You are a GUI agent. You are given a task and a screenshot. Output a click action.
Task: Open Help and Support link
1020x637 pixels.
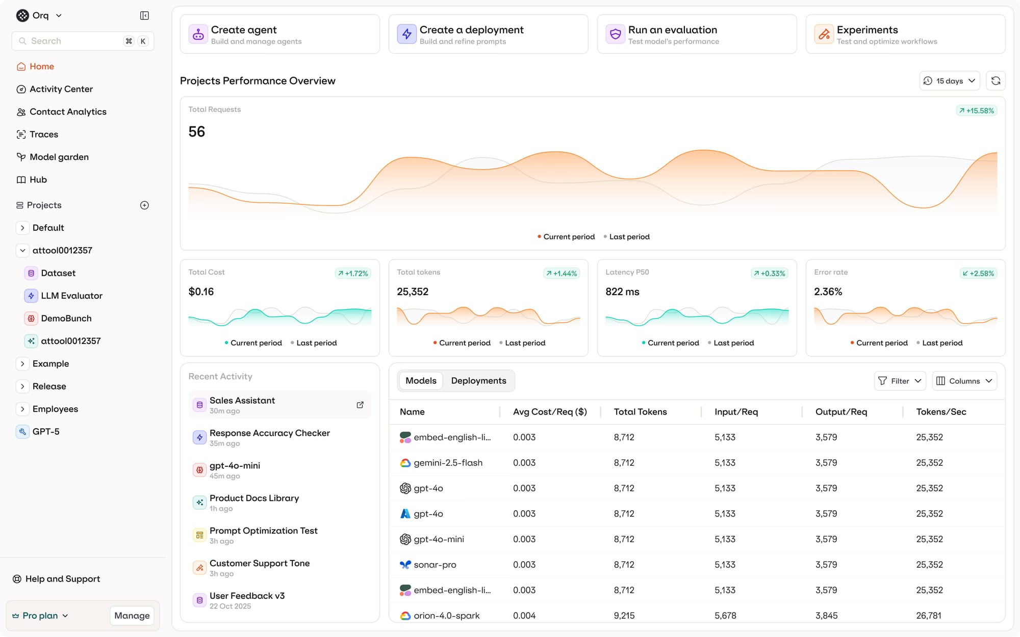(x=62, y=579)
